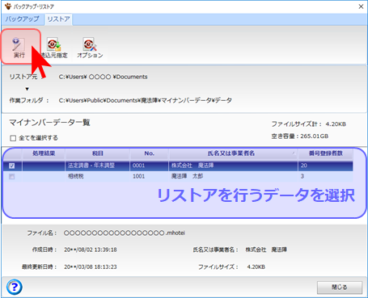Uncheck the 株式会社 魔法陣 row checkbox
The width and height of the screenshot is (368, 298).
pyautogui.click(x=12, y=166)
